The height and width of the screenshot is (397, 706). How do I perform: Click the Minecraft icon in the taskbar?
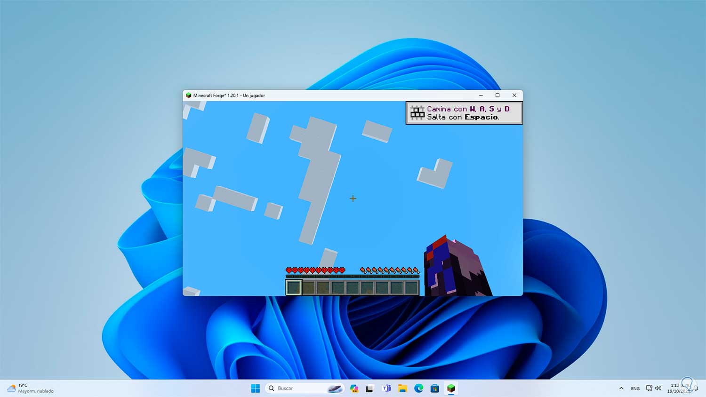click(451, 388)
